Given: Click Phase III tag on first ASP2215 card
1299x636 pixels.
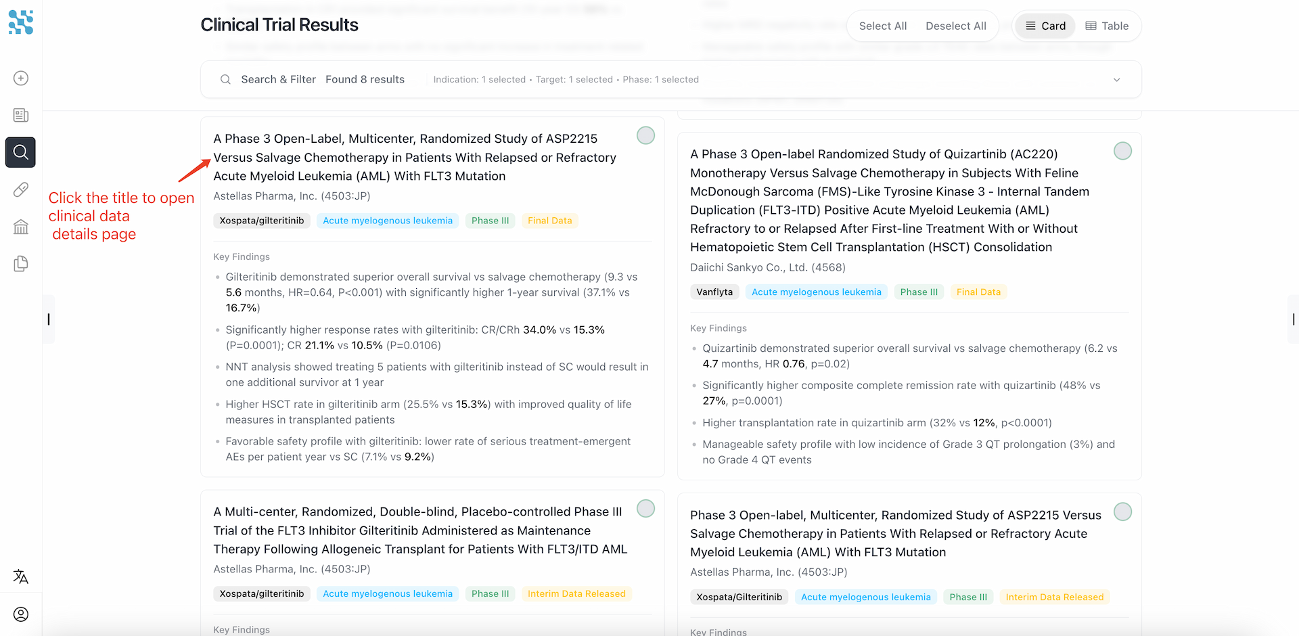Looking at the screenshot, I should 490,221.
